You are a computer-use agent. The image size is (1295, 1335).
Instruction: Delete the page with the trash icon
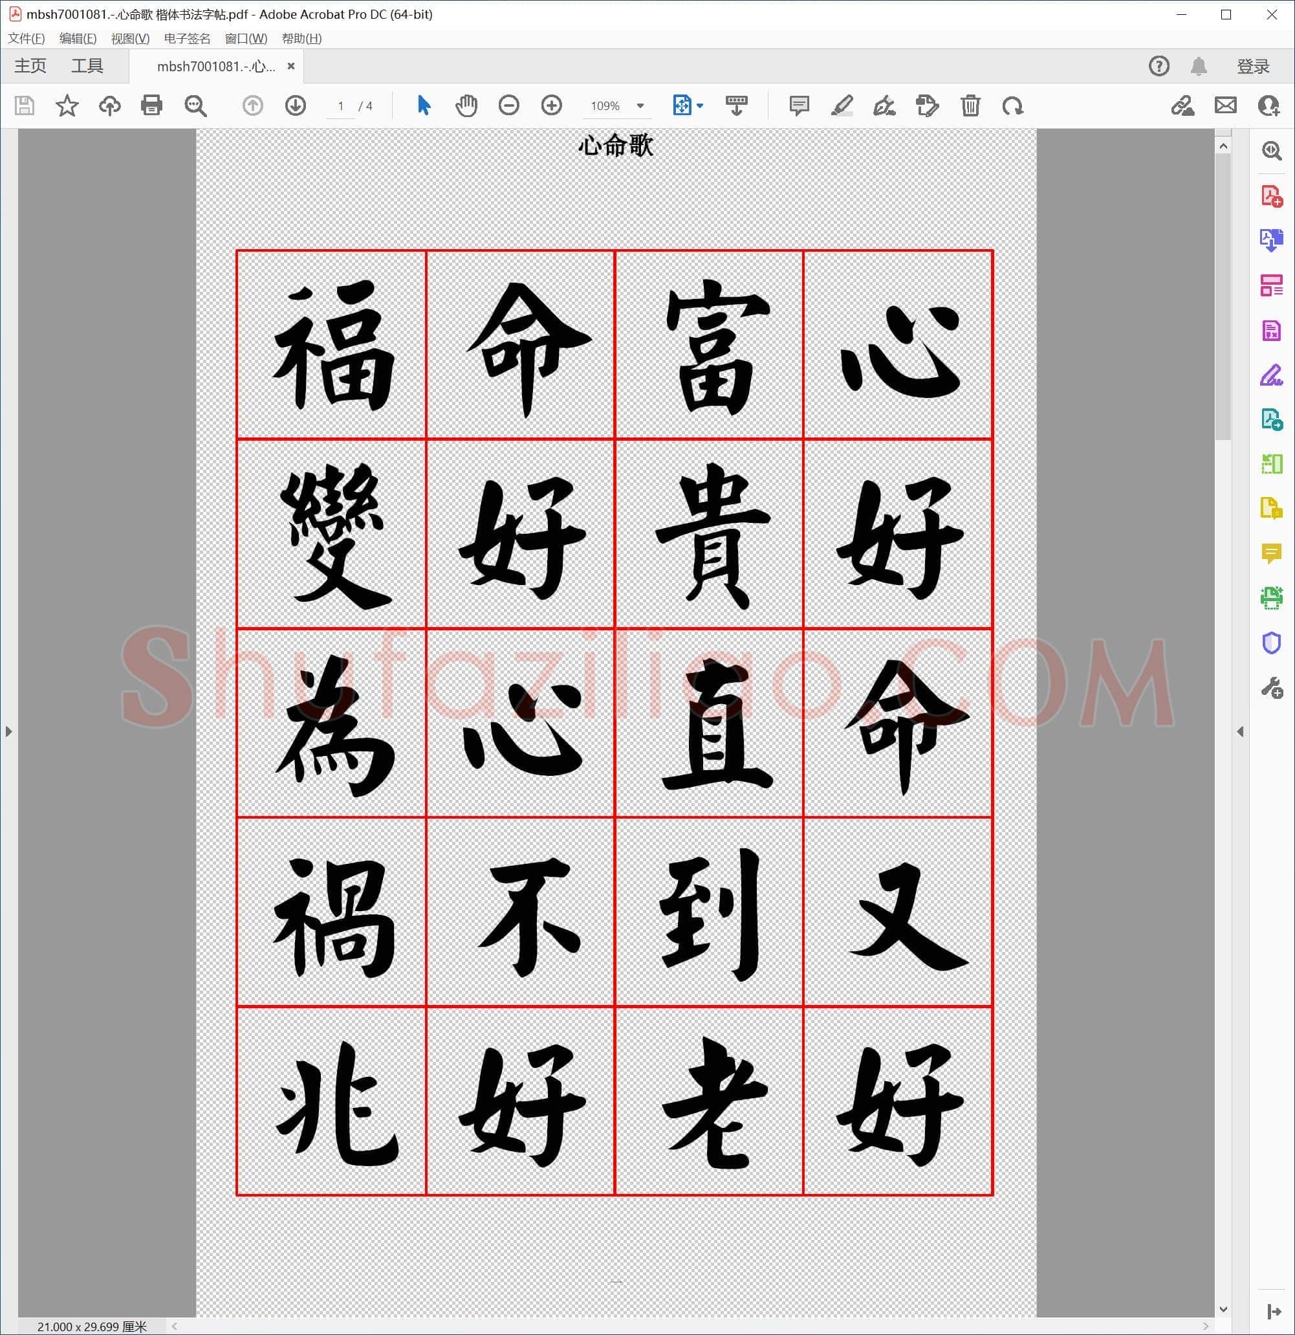tap(970, 105)
